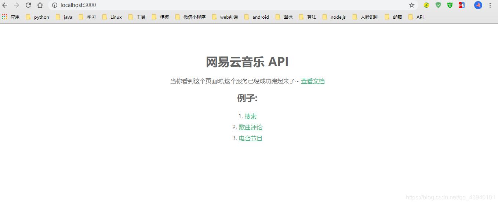Open the yellow-green circular extension icon
Image resolution: width=498 pixels, height=204 pixels.
click(426, 5)
